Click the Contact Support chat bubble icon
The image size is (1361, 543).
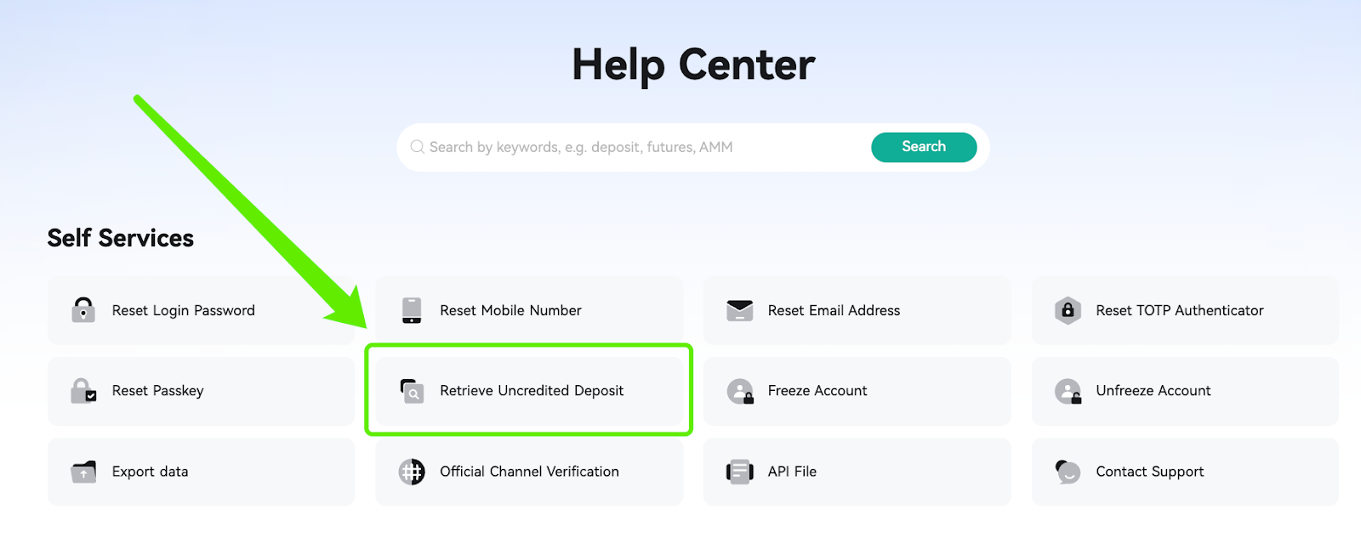click(1068, 472)
